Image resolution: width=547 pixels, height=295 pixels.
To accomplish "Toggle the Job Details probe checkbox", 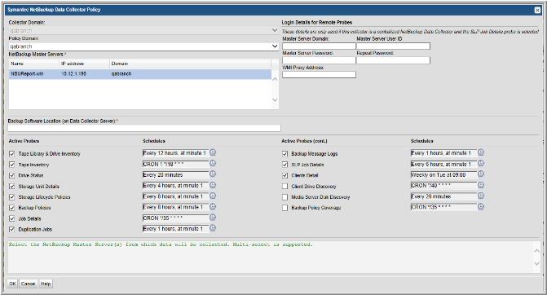I will tap(12, 218).
